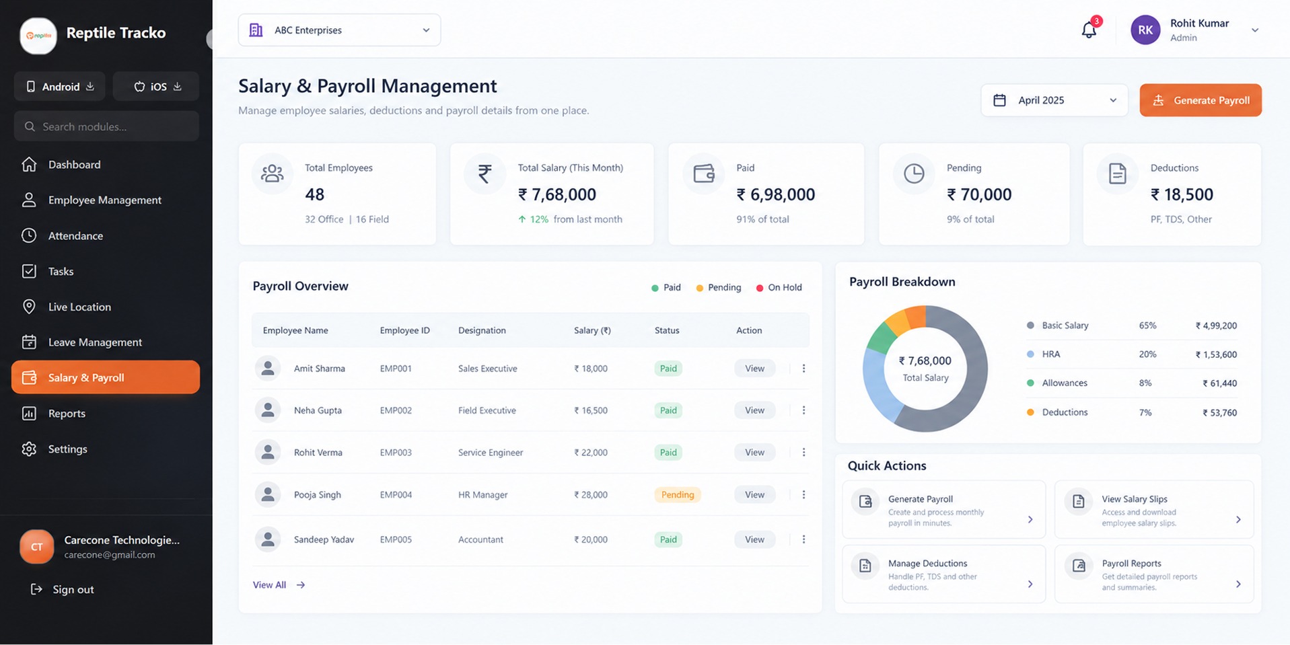Open Settings in sidebar

pyautogui.click(x=106, y=449)
